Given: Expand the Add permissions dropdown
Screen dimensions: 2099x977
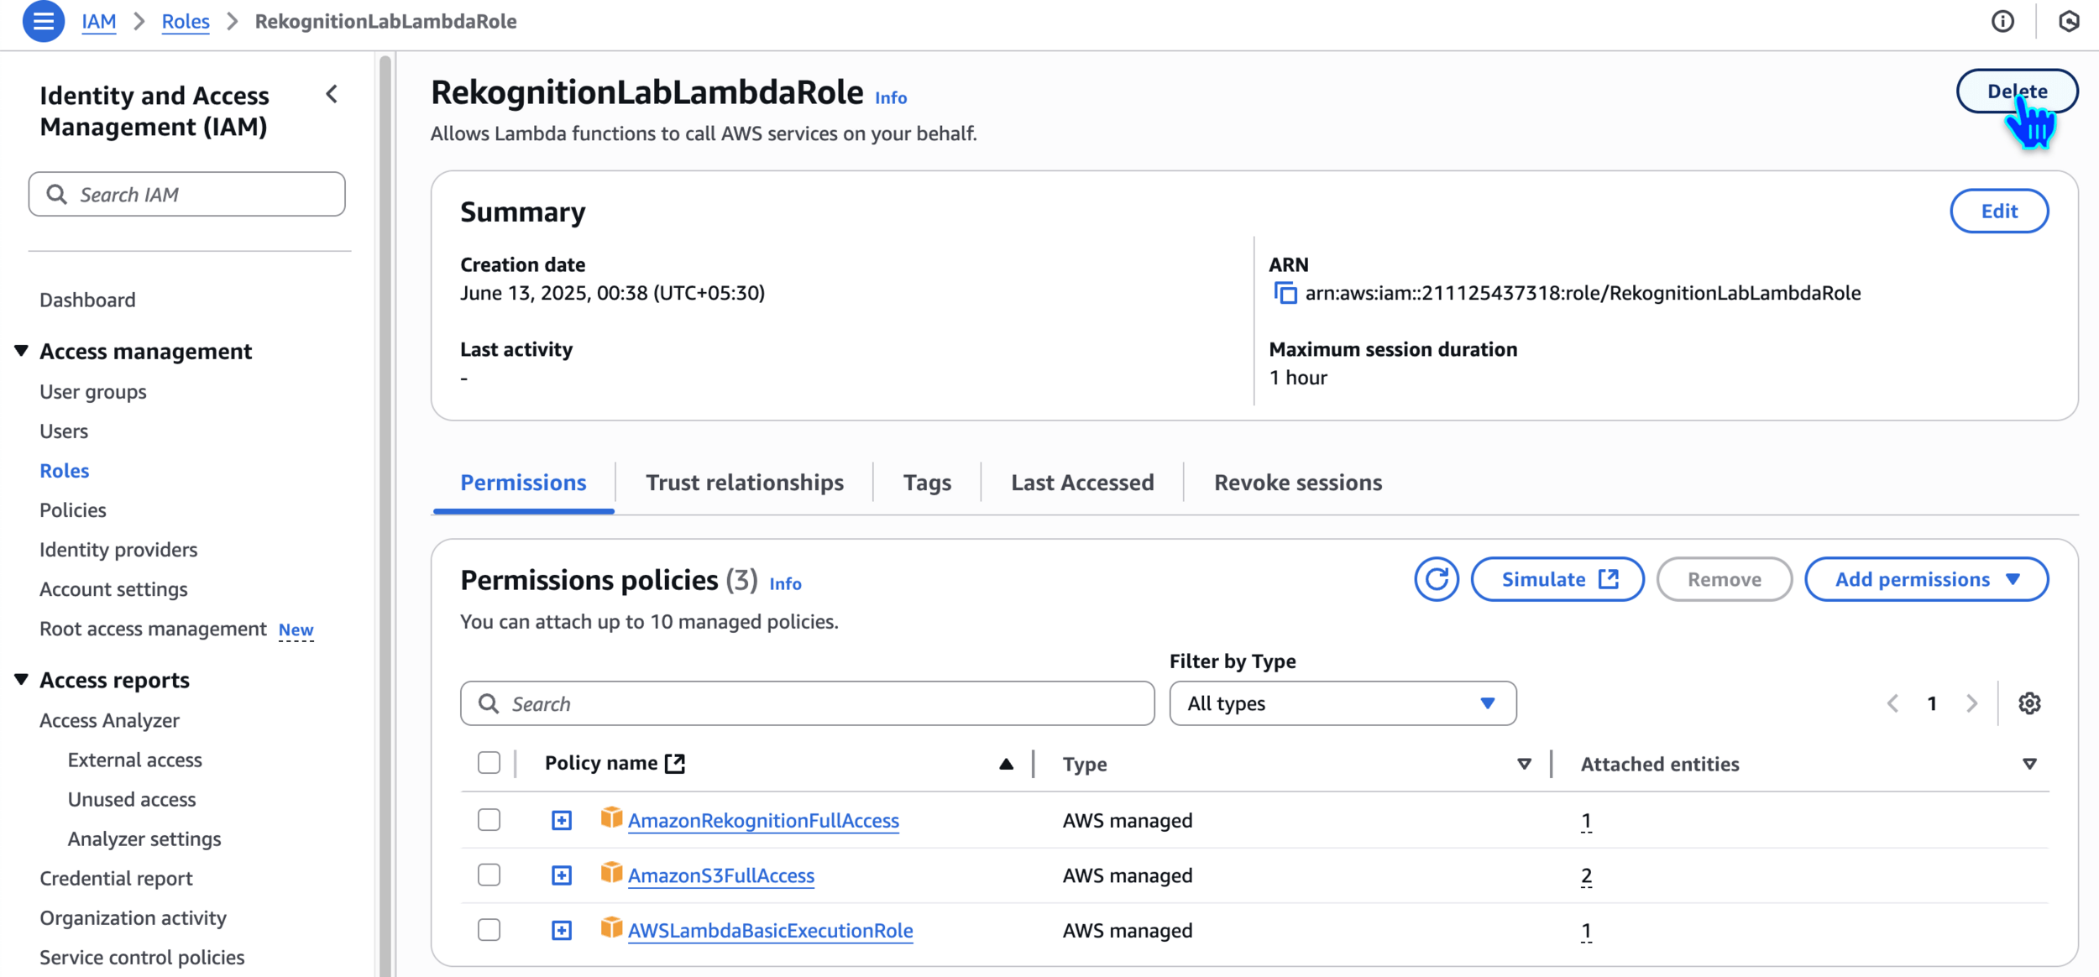Looking at the screenshot, I should [1926, 579].
